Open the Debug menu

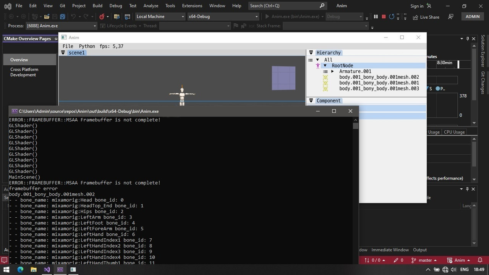click(x=116, y=6)
